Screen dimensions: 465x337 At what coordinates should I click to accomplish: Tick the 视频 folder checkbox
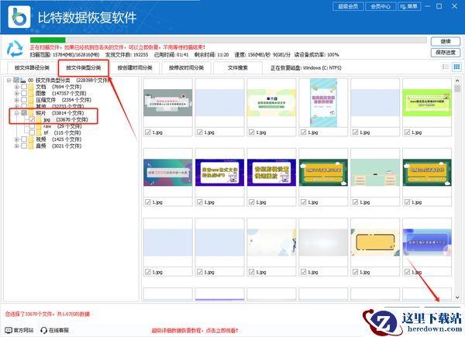[24, 139]
